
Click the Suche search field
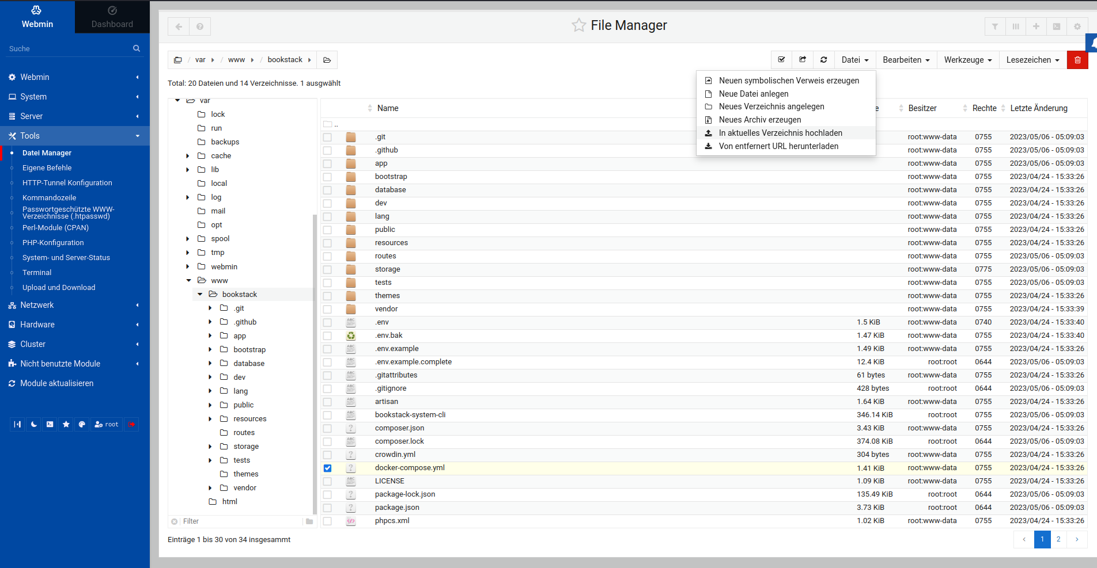[x=69, y=48]
